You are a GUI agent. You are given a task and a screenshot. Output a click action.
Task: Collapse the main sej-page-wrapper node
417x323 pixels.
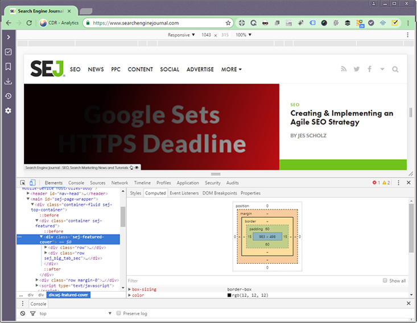coord(28,199)
